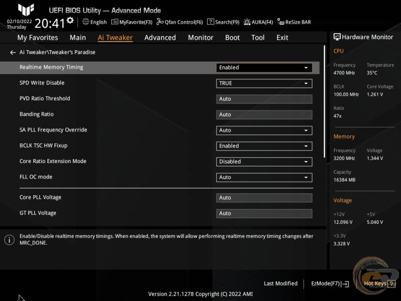Viewport: 401px width, 301px height.
Task: Click EzMode(F7) button
Action: click(330, 283)
